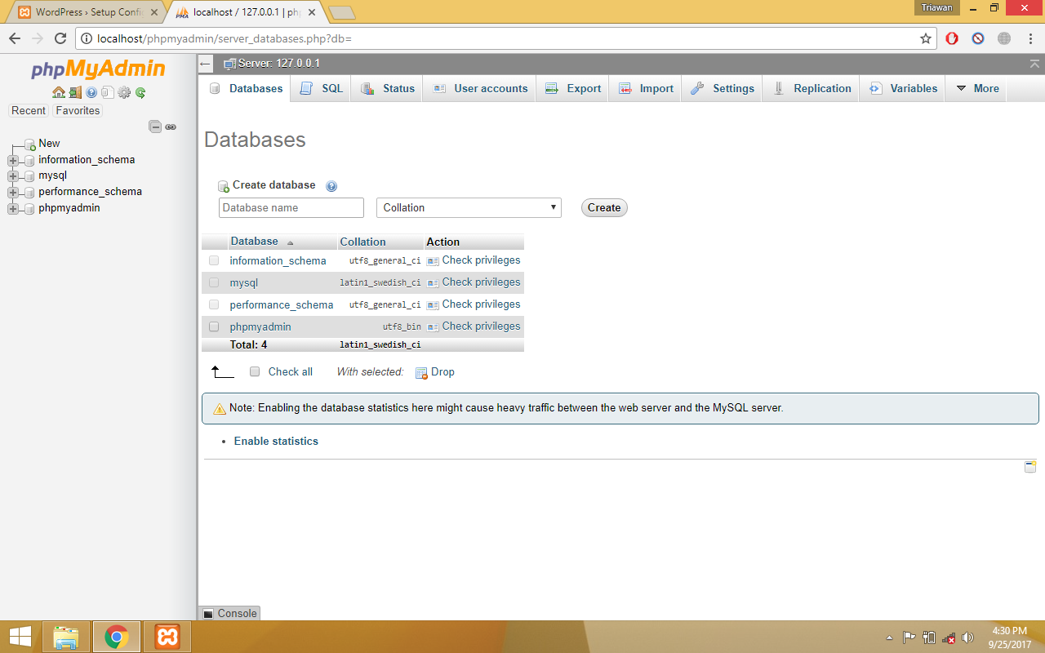Click the Recent tables button

29,111
